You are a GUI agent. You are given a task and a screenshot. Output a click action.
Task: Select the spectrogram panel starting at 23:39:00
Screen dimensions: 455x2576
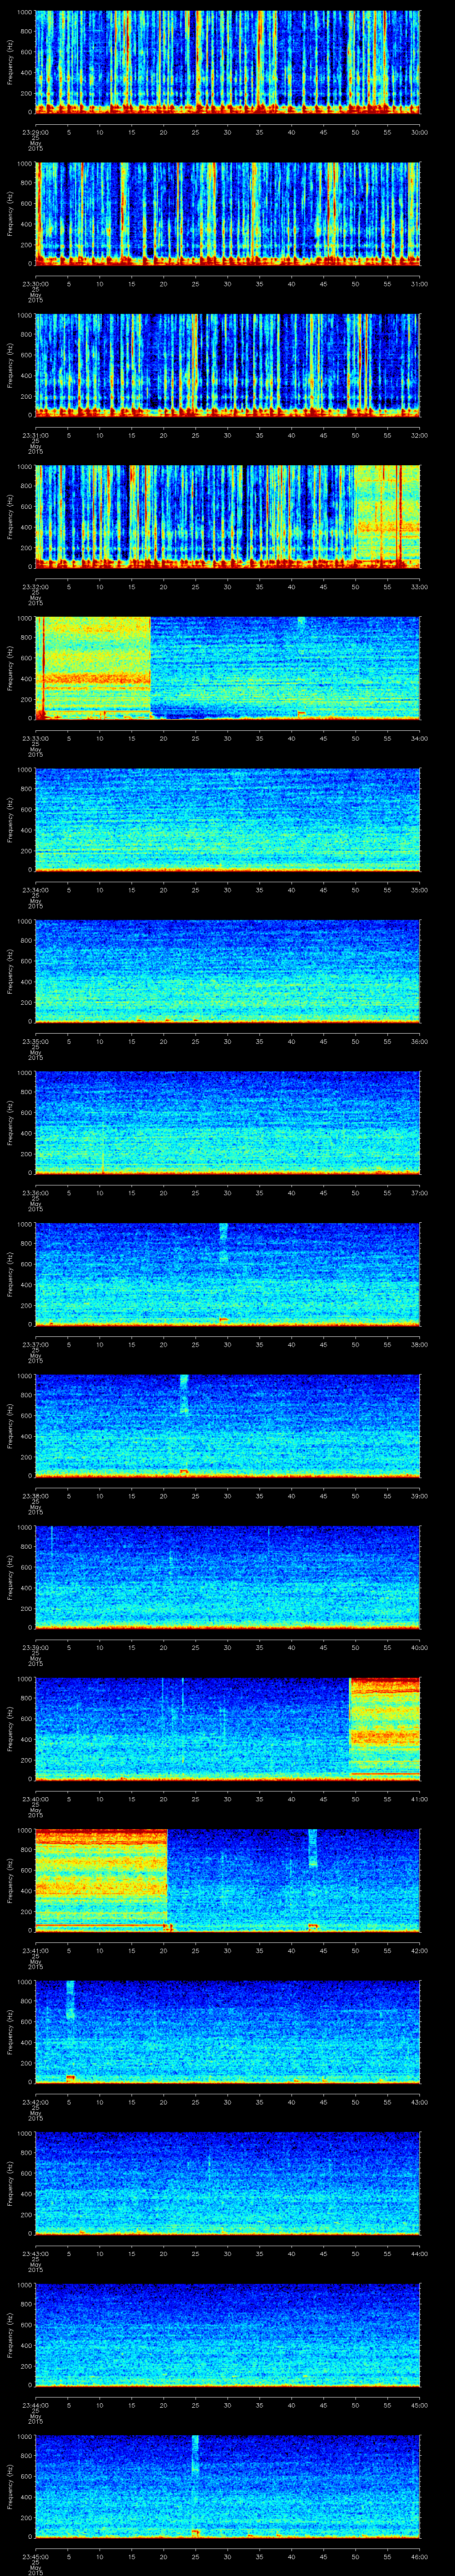(227, 1577)
